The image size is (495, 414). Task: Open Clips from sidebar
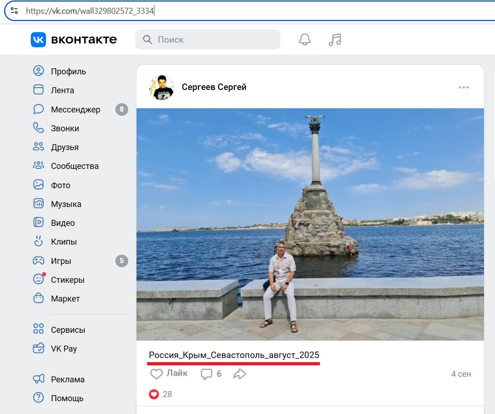click(x=63, y=242)
